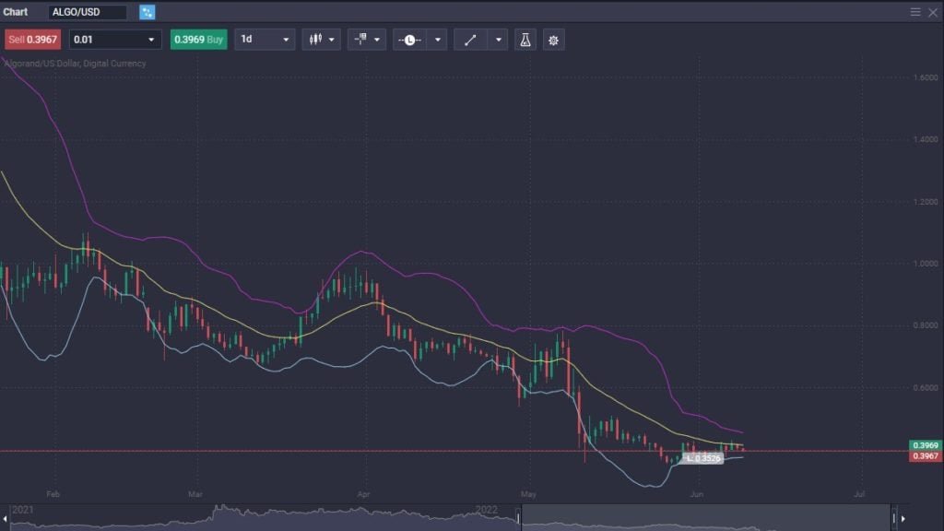Screen dimensions: 944x531
Task: Click the L: 0.3526 low price label
Action: click(703, 458)
